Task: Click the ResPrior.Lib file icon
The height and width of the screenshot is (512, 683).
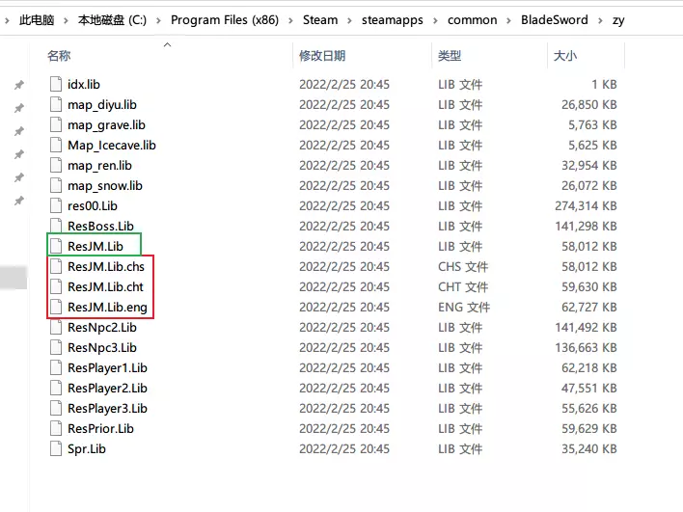Action: (56, 428)
